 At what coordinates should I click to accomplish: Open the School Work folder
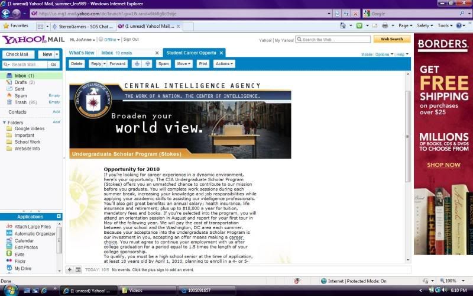(27, 142)
